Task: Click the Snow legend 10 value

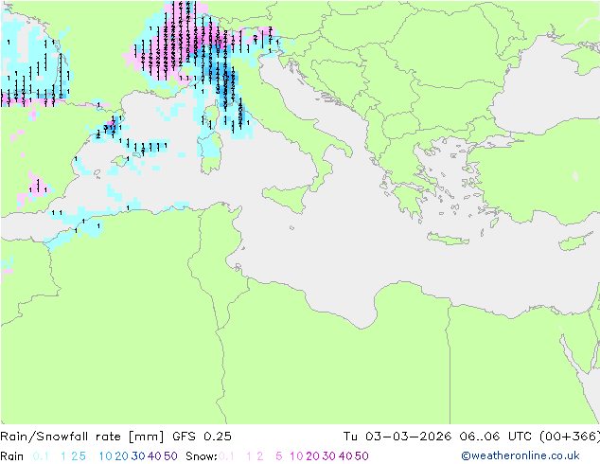Action: 296,456
